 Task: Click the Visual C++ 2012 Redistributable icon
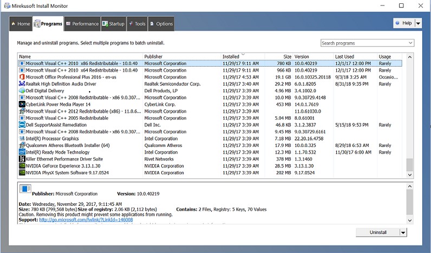22,112
